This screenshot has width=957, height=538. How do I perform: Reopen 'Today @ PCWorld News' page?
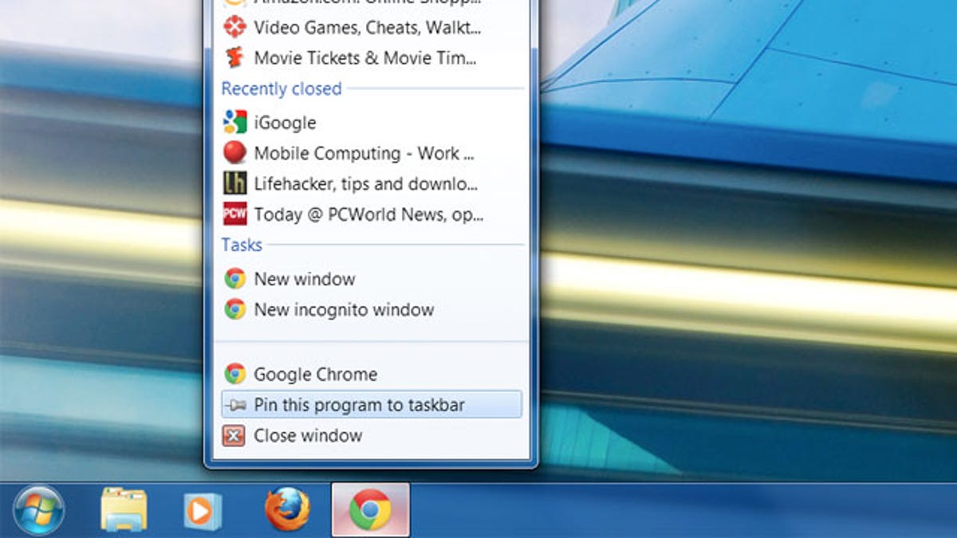pyautogui.click(x=372, y=214)
